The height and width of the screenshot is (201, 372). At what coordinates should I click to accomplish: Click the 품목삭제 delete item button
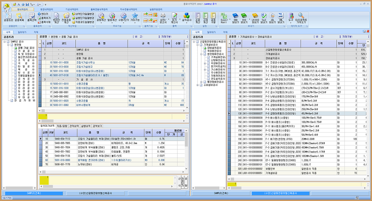[44, 22]
